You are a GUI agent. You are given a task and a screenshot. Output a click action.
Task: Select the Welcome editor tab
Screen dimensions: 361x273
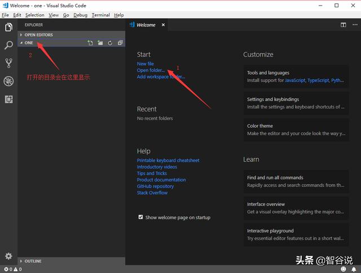click(x=146, y=25)
